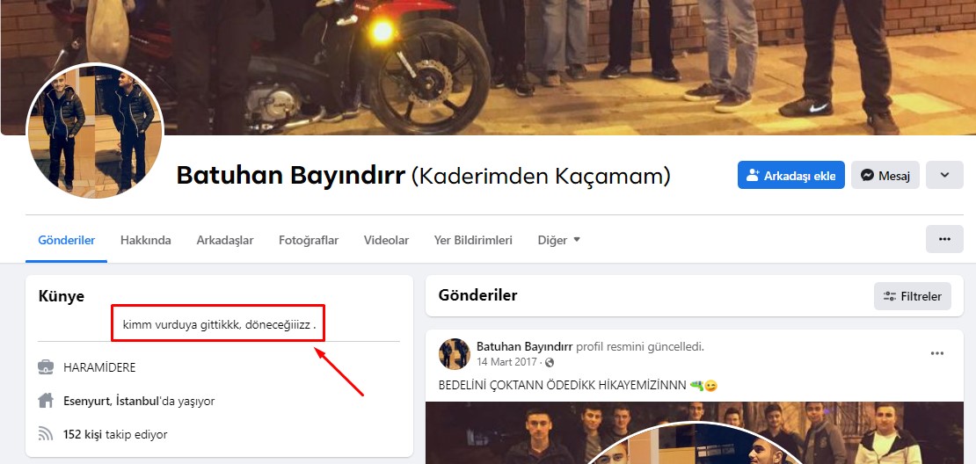Click the small post author avatar
Image resolution: width=976 pixels, height=464 pixels.
[x=455, y=353]
